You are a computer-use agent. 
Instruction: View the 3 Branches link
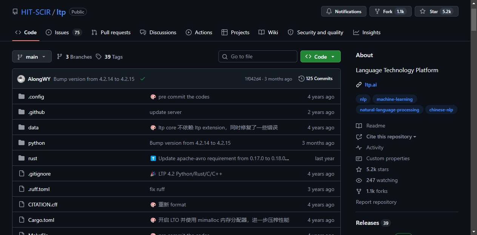pos(74,57)
